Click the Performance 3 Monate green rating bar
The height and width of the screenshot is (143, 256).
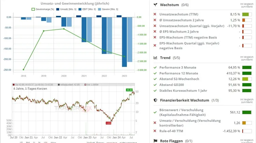[247, 68]
